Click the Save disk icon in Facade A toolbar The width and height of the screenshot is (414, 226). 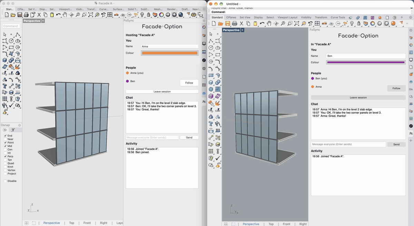tap(19, 15)
